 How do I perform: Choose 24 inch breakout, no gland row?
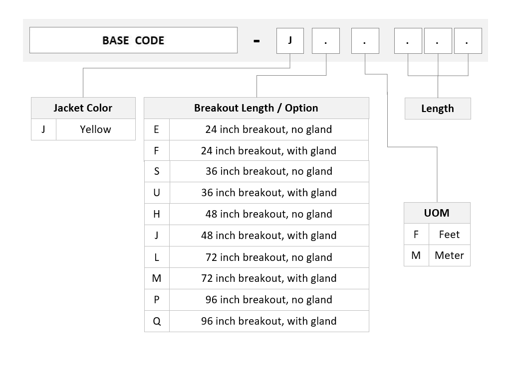[x=257, y=129]
